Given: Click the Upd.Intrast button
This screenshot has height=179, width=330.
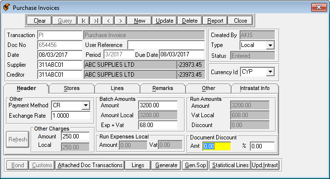Looking at the screenshot, I should pyautogui.click(x=265, y=165).
